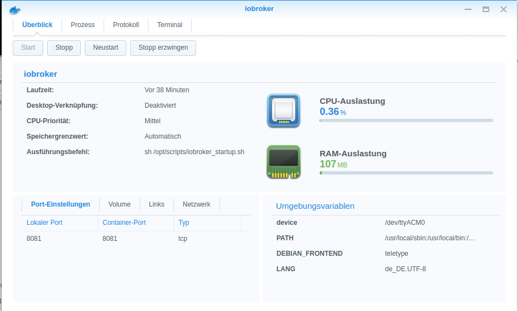This screenshot has width=518, height=311.
Task: Switch to the Überblick tab
Action: point(37,25)
